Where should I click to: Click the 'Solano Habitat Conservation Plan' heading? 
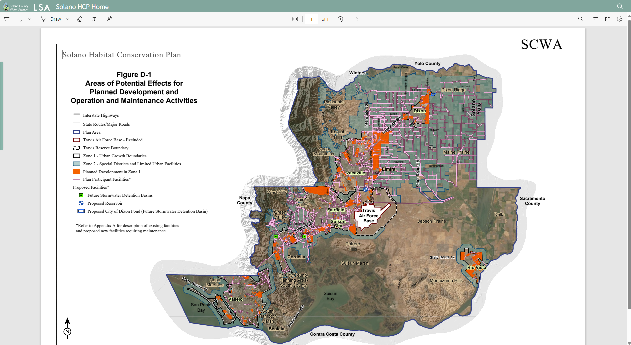(x=122, y=55)
